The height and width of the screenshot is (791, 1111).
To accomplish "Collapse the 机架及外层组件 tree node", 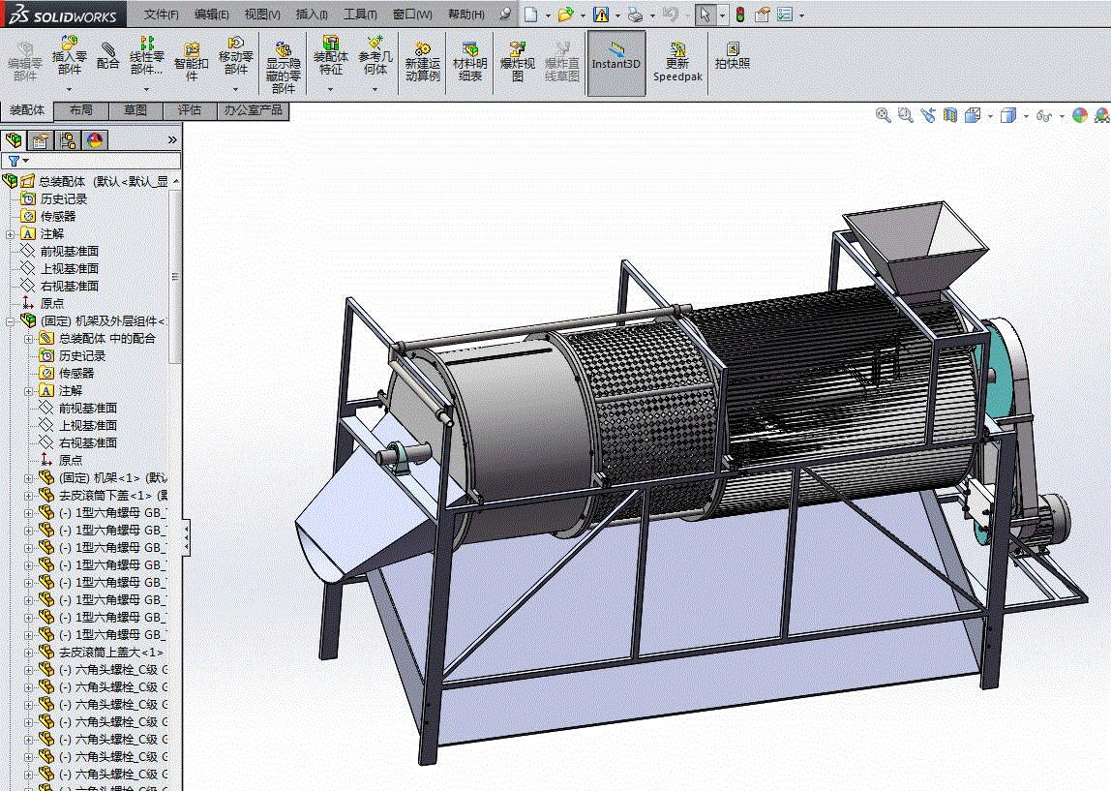I will click(x=10, y=320).
